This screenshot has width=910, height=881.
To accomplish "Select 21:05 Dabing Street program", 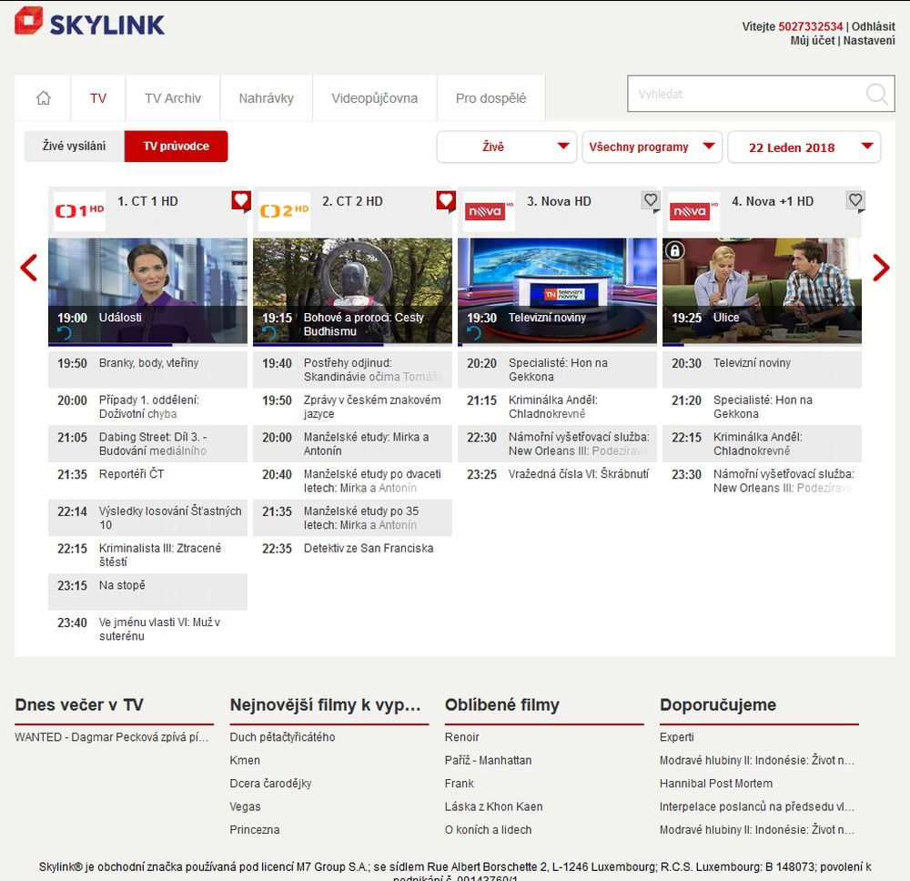I will (148, 443).
